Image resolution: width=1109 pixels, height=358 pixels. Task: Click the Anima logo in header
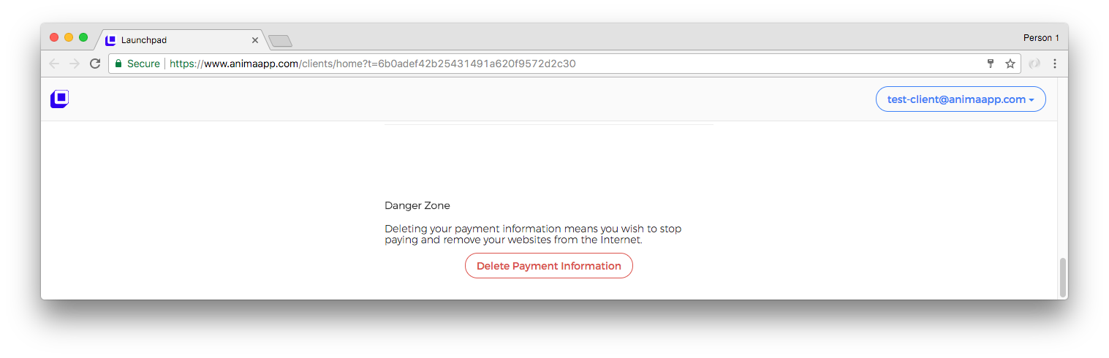[x=59, y=99]
